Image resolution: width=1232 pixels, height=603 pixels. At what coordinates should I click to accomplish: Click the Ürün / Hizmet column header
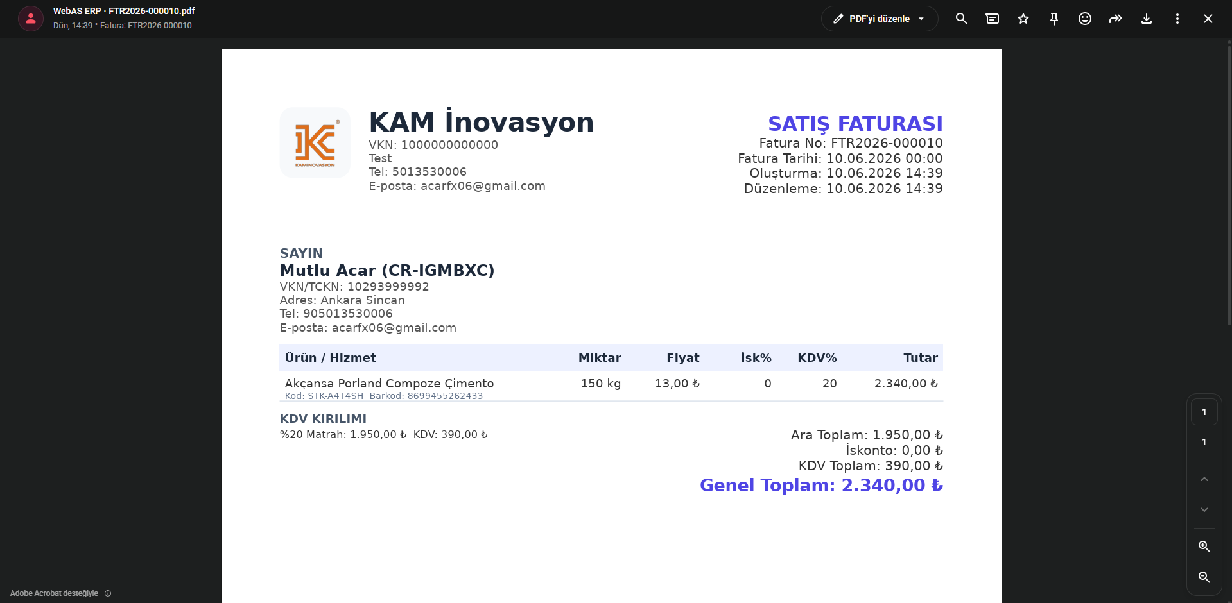point(330,358)
